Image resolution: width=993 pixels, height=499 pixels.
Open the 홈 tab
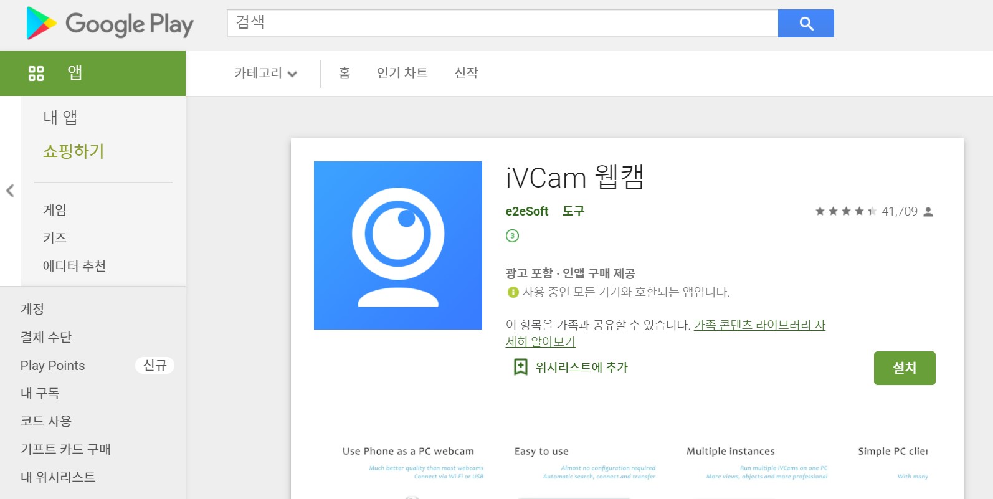[x=344, y=73]
